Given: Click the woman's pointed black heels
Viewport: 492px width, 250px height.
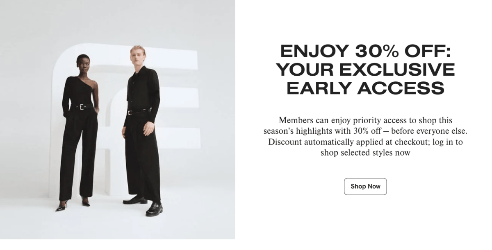Looking at the screenshot, I should click(x=73, y=205).
